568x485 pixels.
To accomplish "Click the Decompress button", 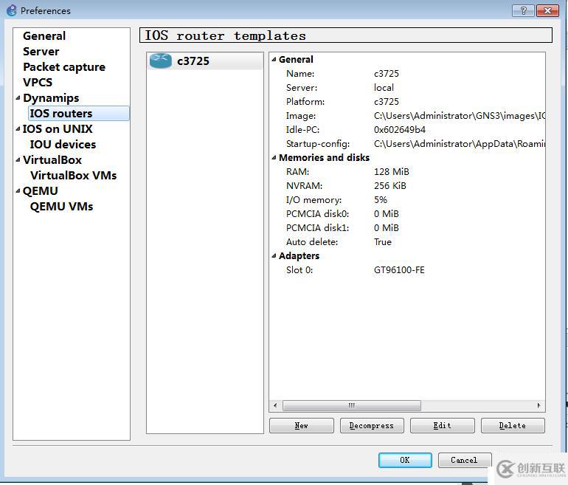I will click(x=372, y=425).
